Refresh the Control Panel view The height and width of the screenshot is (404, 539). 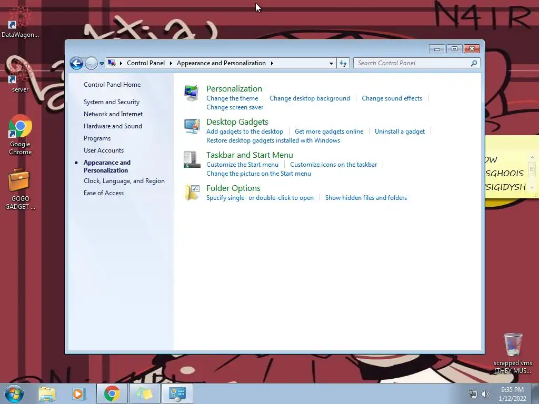pos(343,63)
